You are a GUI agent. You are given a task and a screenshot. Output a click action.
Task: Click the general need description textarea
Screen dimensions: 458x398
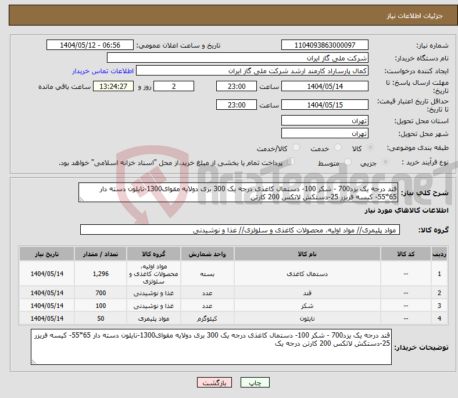click(238, 192)
